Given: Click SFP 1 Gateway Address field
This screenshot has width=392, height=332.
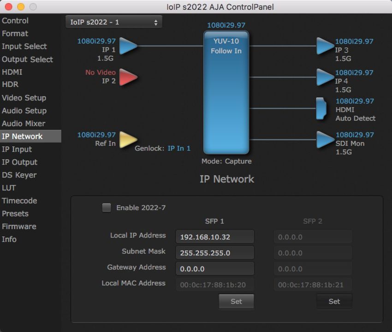Looking at the screenshot, I should (215, 269).
